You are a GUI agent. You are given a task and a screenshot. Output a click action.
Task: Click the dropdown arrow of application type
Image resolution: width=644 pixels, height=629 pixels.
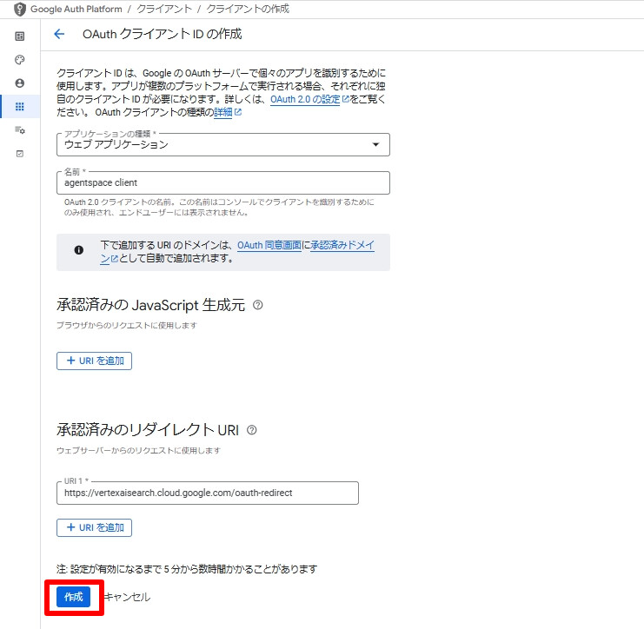(375, 144)
